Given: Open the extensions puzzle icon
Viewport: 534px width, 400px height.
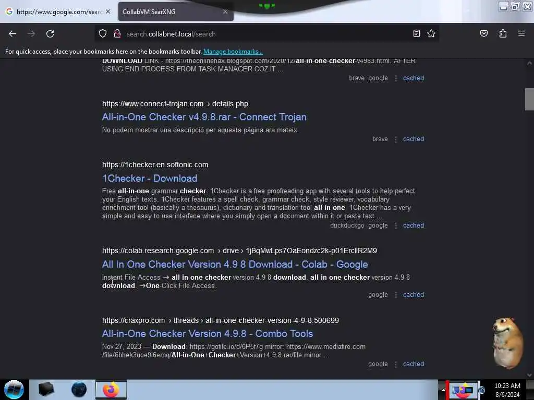Looking at the screenshot, I should [503, 33].
